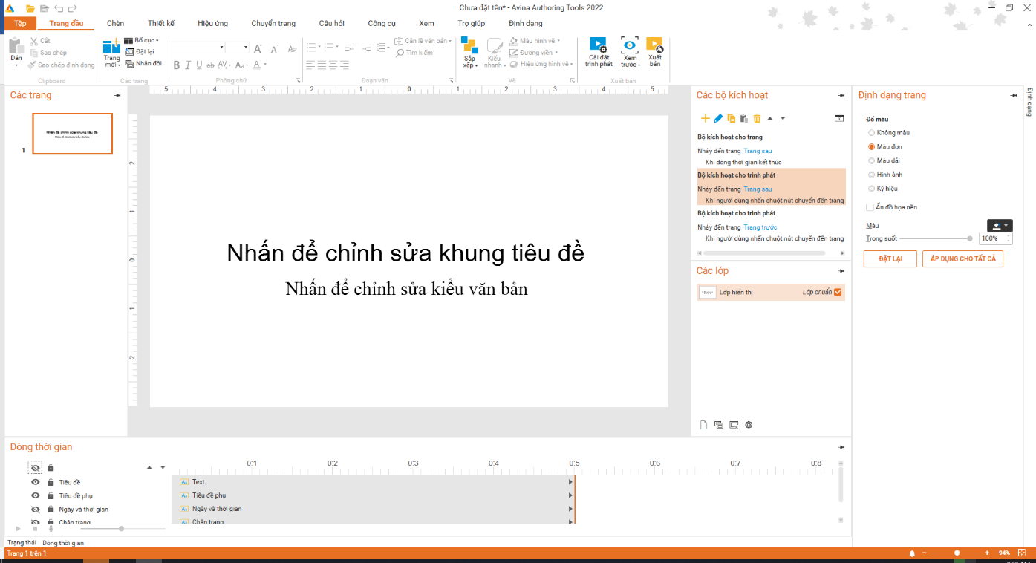
Task: Click ĐẶT LẠI button in Định dạng trang
Action: [890, 258]
